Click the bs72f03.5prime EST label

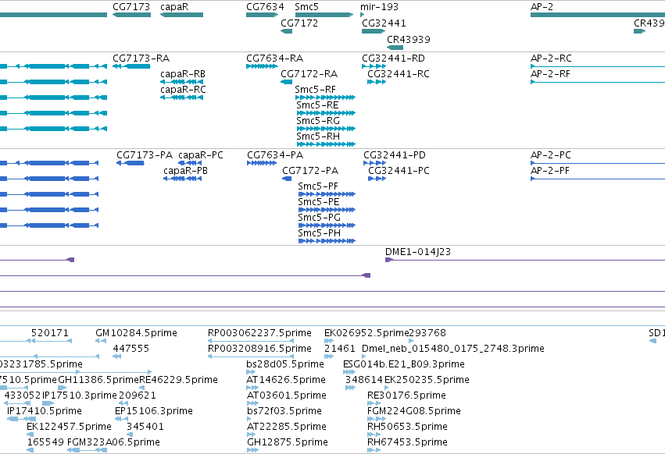(x=284, y=411)
